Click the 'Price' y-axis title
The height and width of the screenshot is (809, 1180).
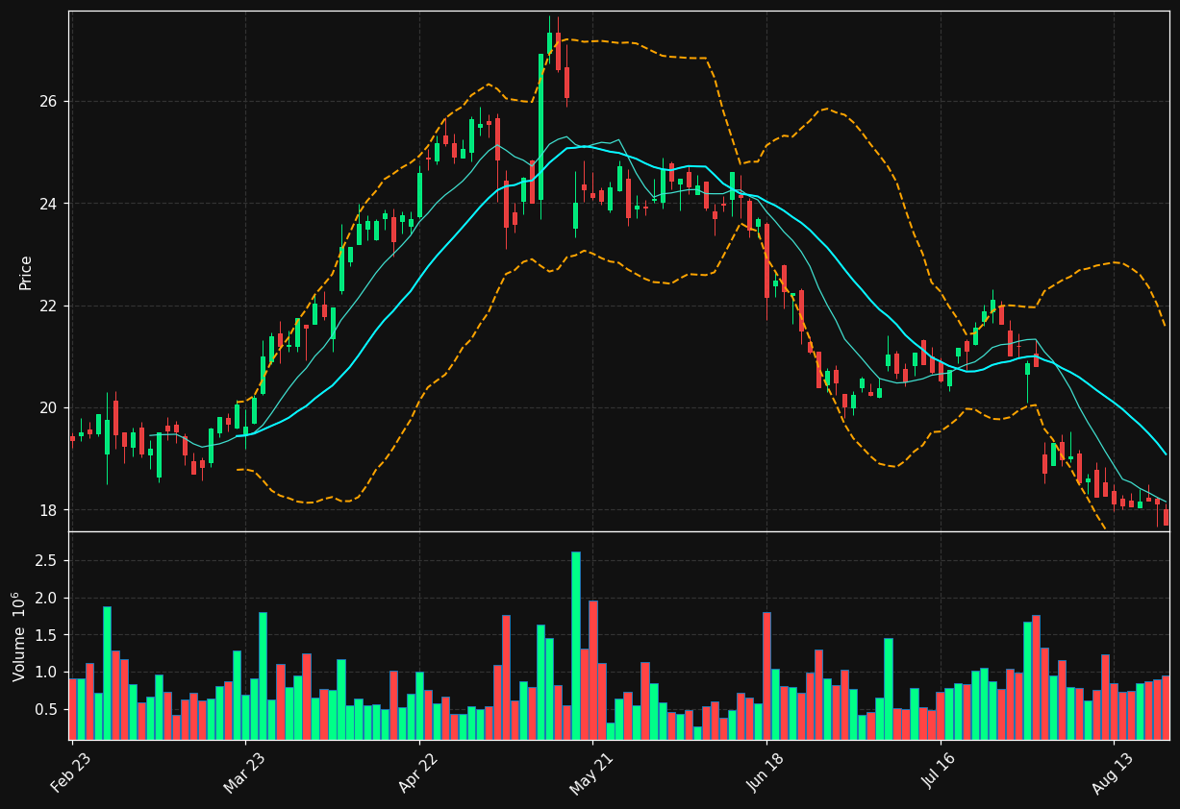point(26,272)
